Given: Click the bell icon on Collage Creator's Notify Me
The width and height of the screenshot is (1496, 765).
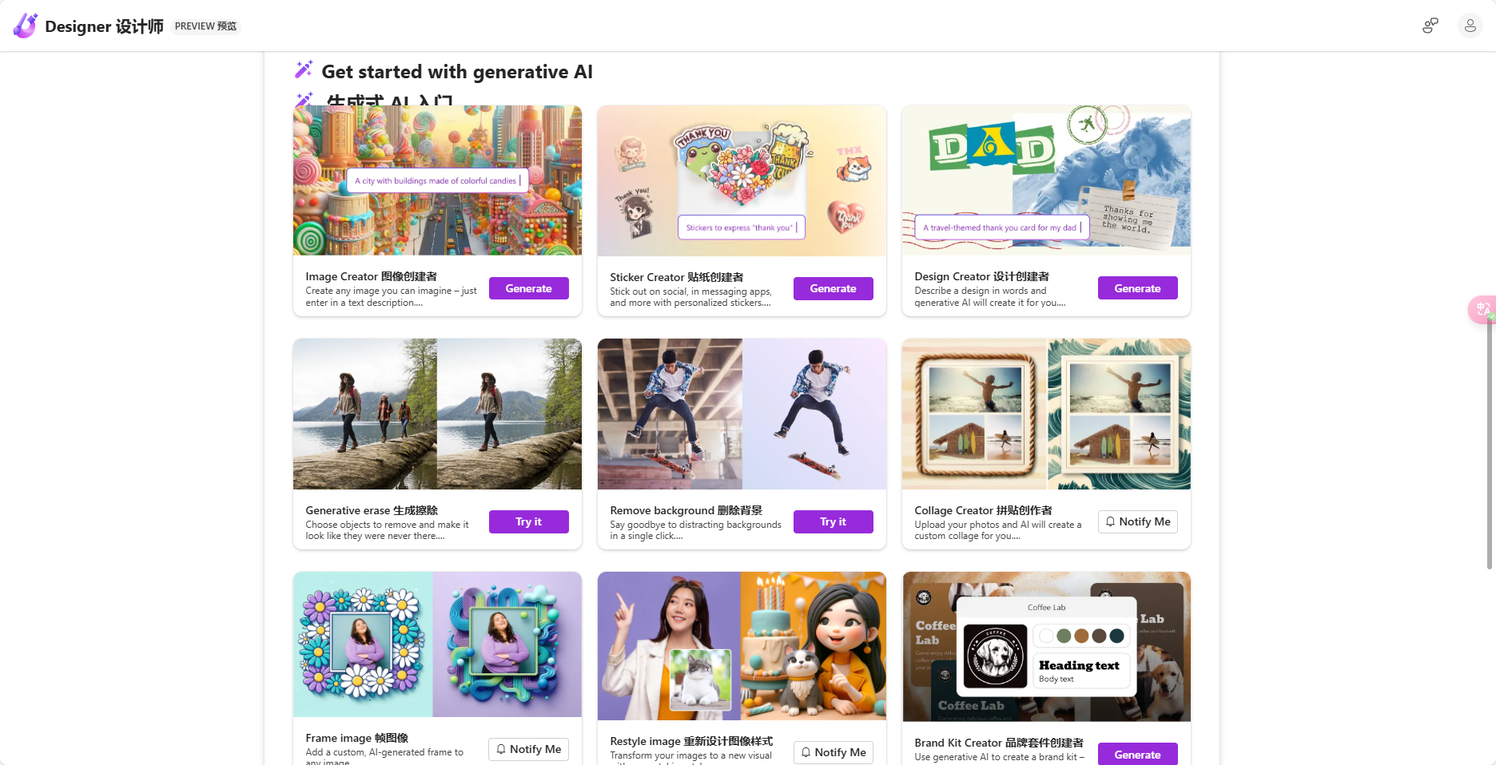Looking at the screenshot, I should [1110, 521].
